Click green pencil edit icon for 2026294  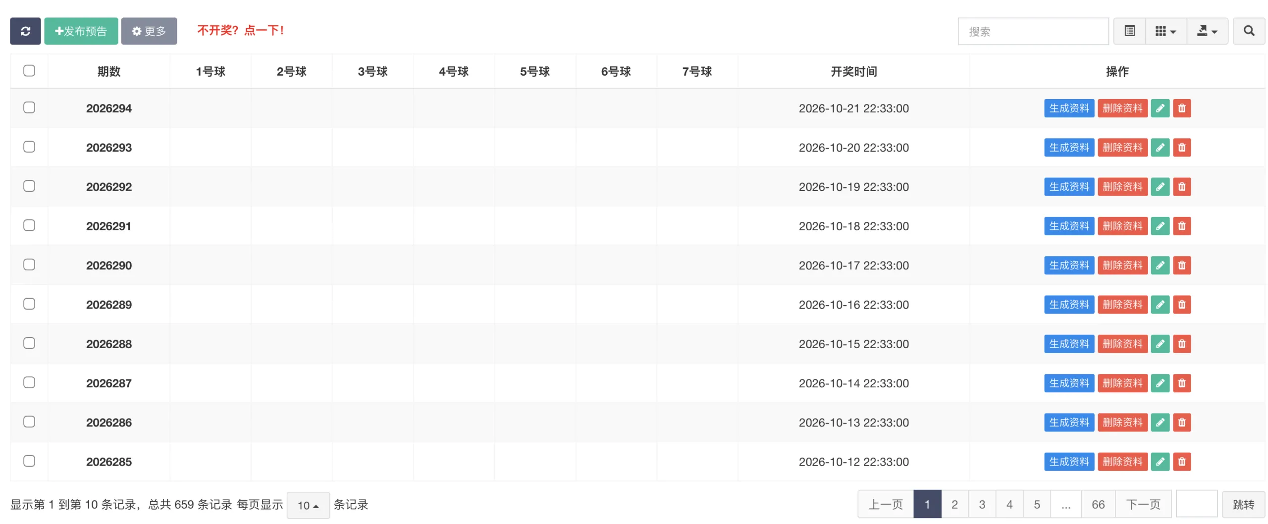click(1160, 108)
